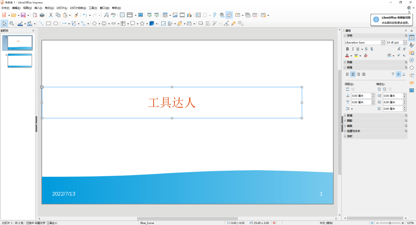Open the Navigator sidebar deck
The image size is (416, 225).
point(411,60)
